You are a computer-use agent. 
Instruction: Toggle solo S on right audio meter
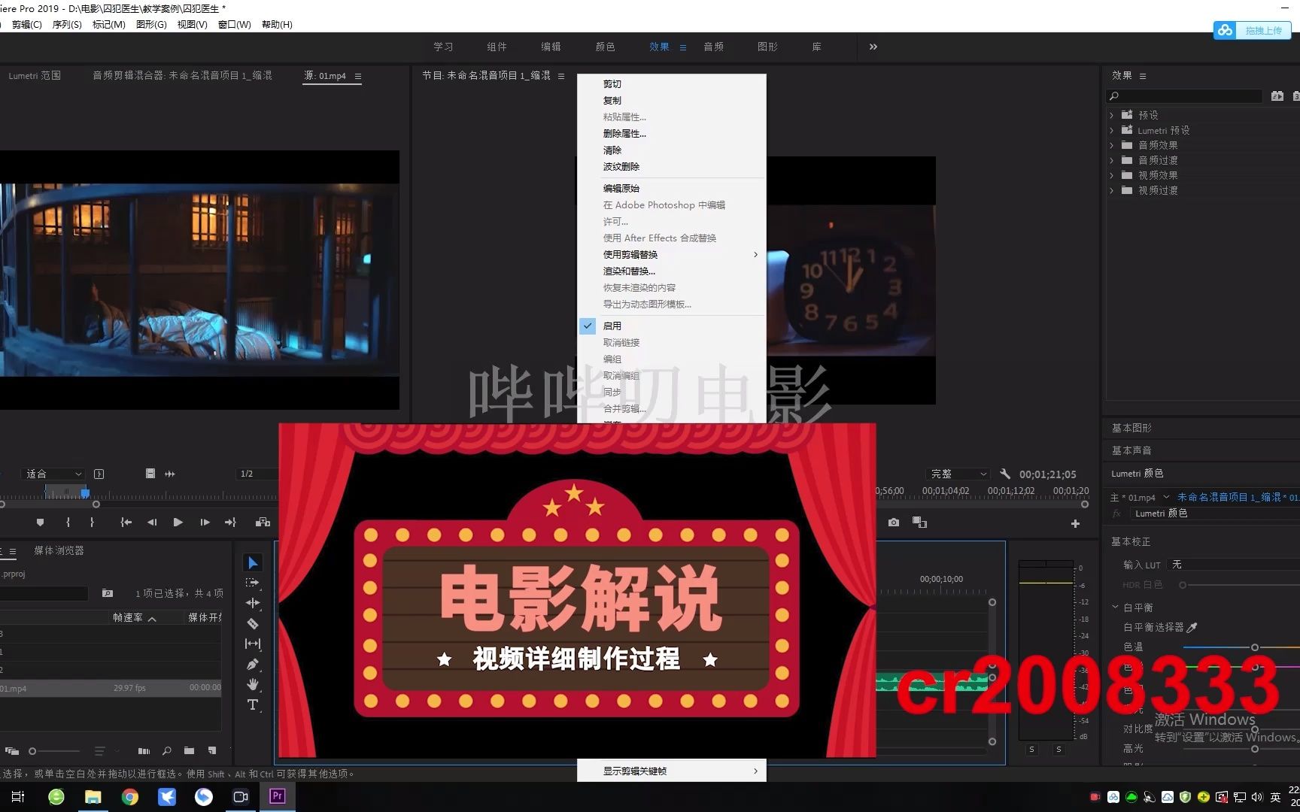click(x=1059, y=750)
